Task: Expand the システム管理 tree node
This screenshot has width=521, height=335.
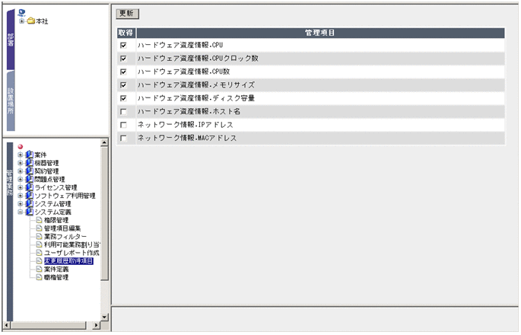Action: tap(21, 203)
